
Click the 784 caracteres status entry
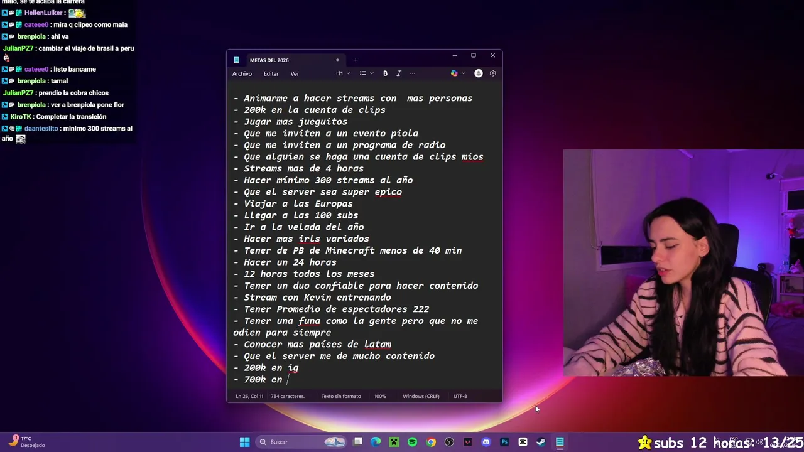tap(288, 396)
